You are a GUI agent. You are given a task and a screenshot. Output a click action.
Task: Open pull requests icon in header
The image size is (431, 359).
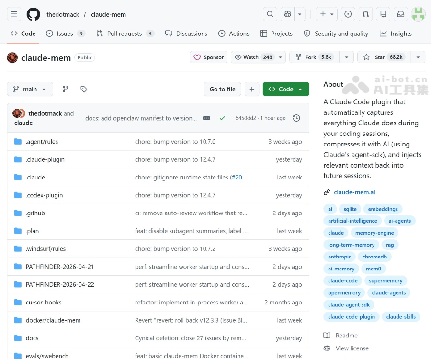click(x=365, y=14)
